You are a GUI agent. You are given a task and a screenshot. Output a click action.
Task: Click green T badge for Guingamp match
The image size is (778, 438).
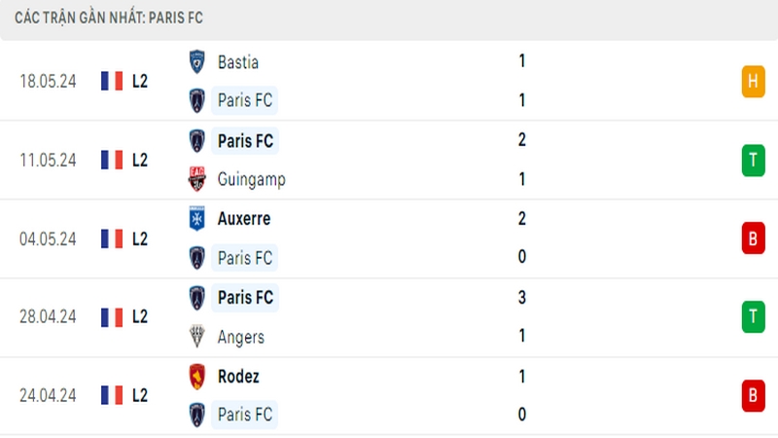[x=753, y=161]
